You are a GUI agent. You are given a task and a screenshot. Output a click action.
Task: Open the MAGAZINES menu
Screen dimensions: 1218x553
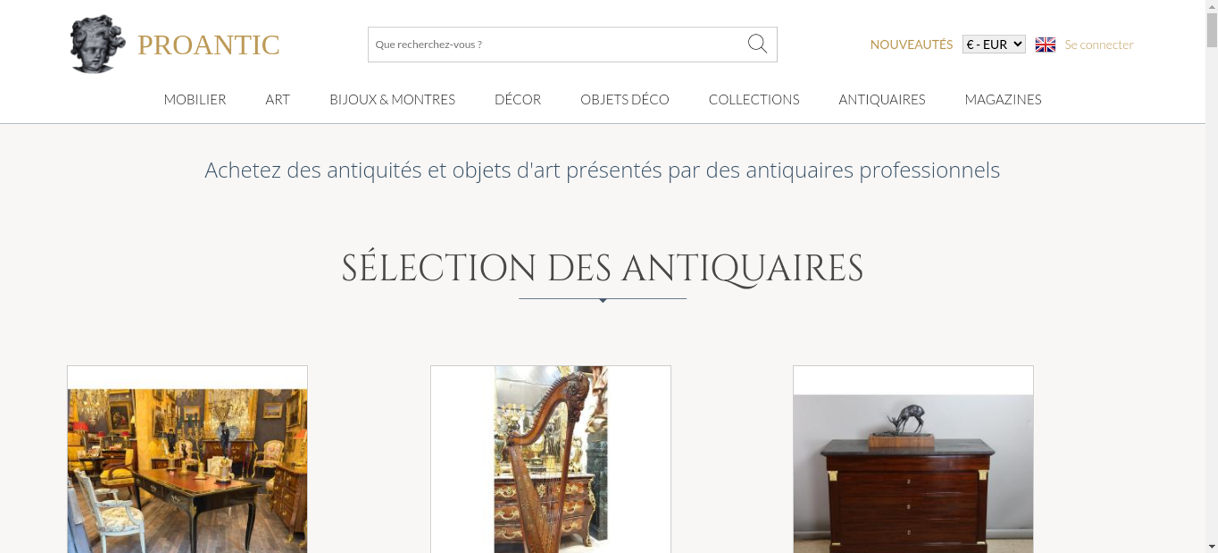tap(1003, 99)
